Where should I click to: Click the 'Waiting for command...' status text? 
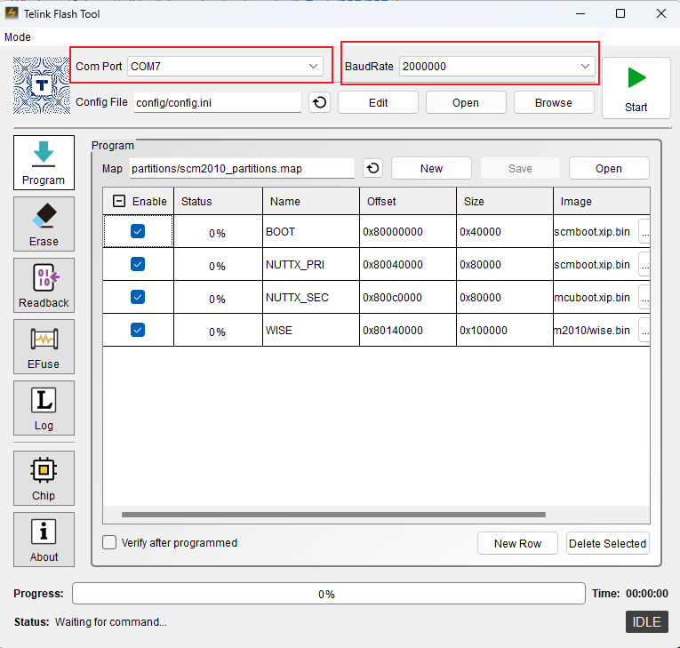(110, 622)
